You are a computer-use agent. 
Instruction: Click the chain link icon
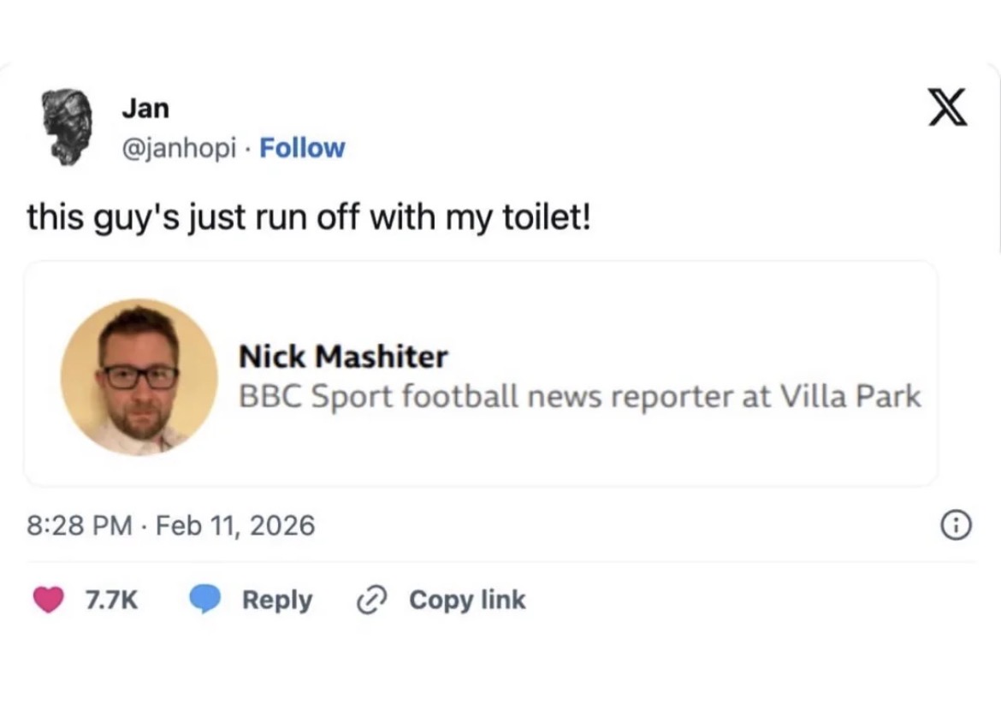coord(369,601)
